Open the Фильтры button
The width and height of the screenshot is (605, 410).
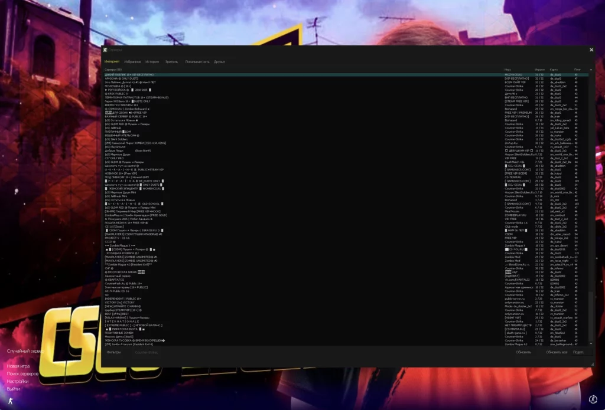(x=114, y=352)
